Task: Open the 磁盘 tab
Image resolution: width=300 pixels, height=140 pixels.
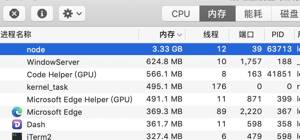Action: 289,14
